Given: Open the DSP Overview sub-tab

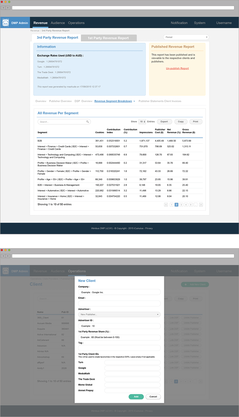Looking at the screenshot, I should pos(83,101).
